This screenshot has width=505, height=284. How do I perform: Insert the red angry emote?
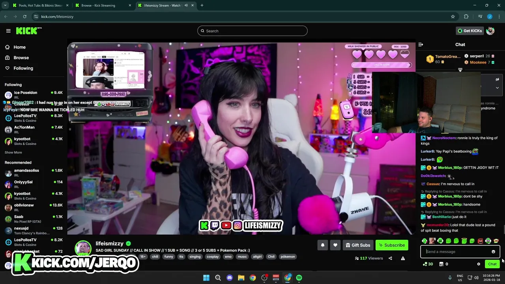coord(480,241)
